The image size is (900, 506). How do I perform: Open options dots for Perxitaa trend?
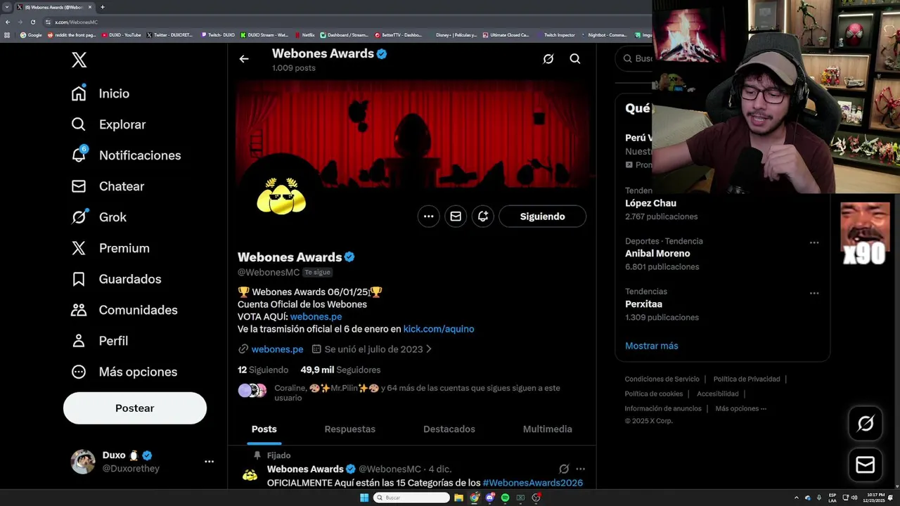814,293
